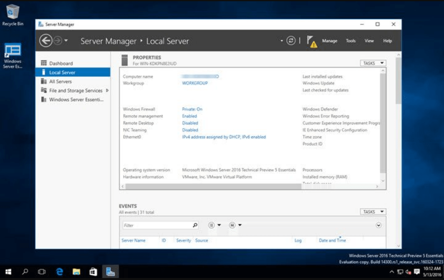Click the taskbar search icon
The image size is (444, 280).
coord(25,272)
